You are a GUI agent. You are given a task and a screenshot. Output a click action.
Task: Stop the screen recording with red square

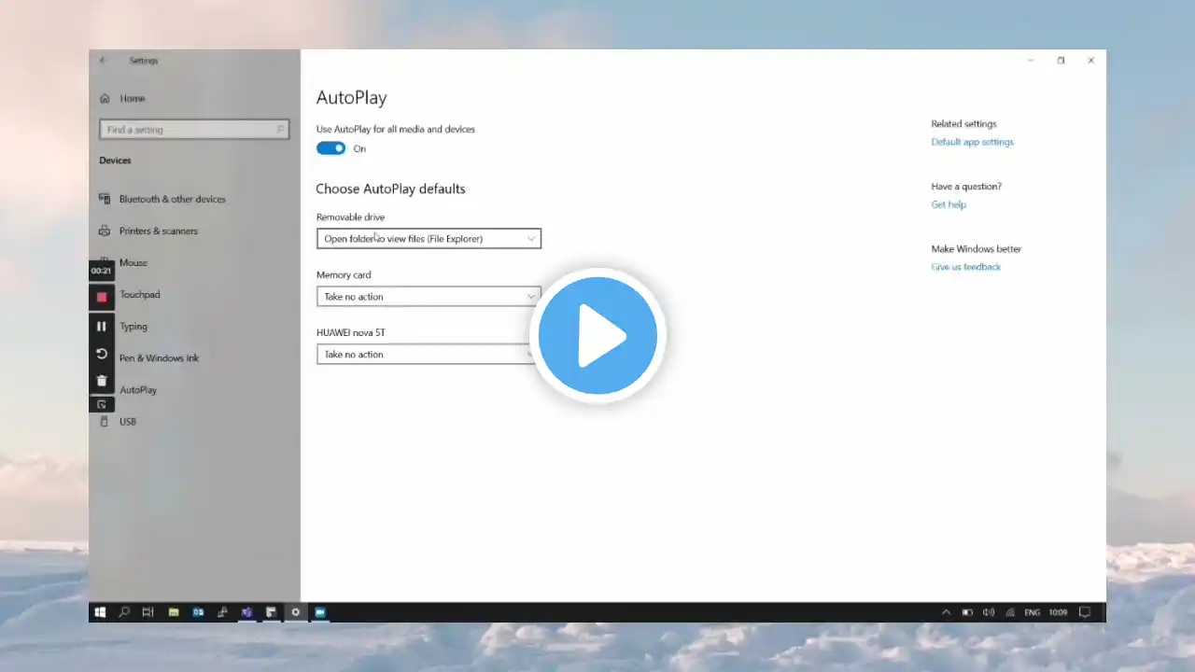pos(102,297)
